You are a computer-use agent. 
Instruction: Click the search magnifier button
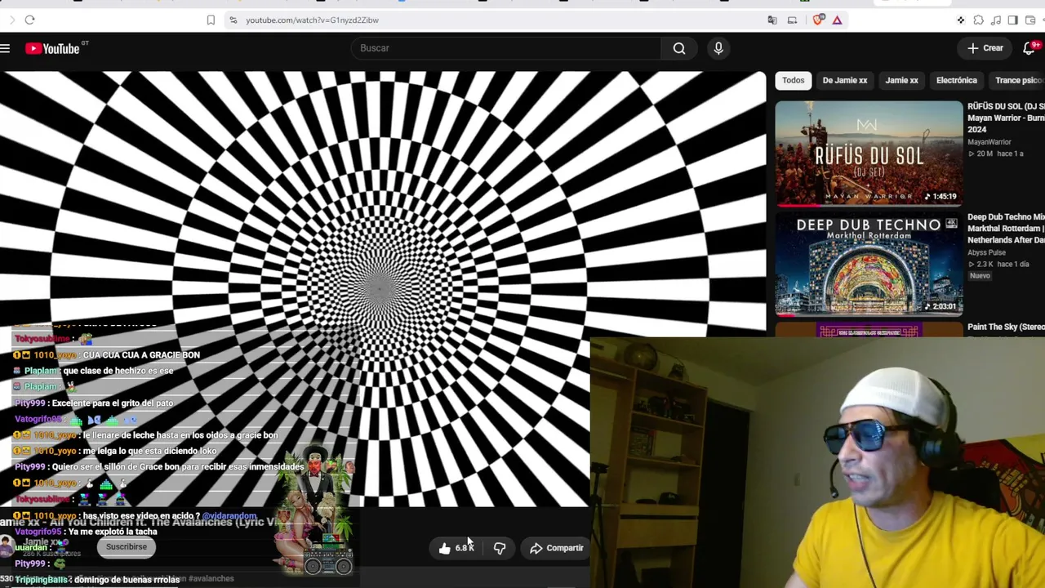click(x=679, y=48)
